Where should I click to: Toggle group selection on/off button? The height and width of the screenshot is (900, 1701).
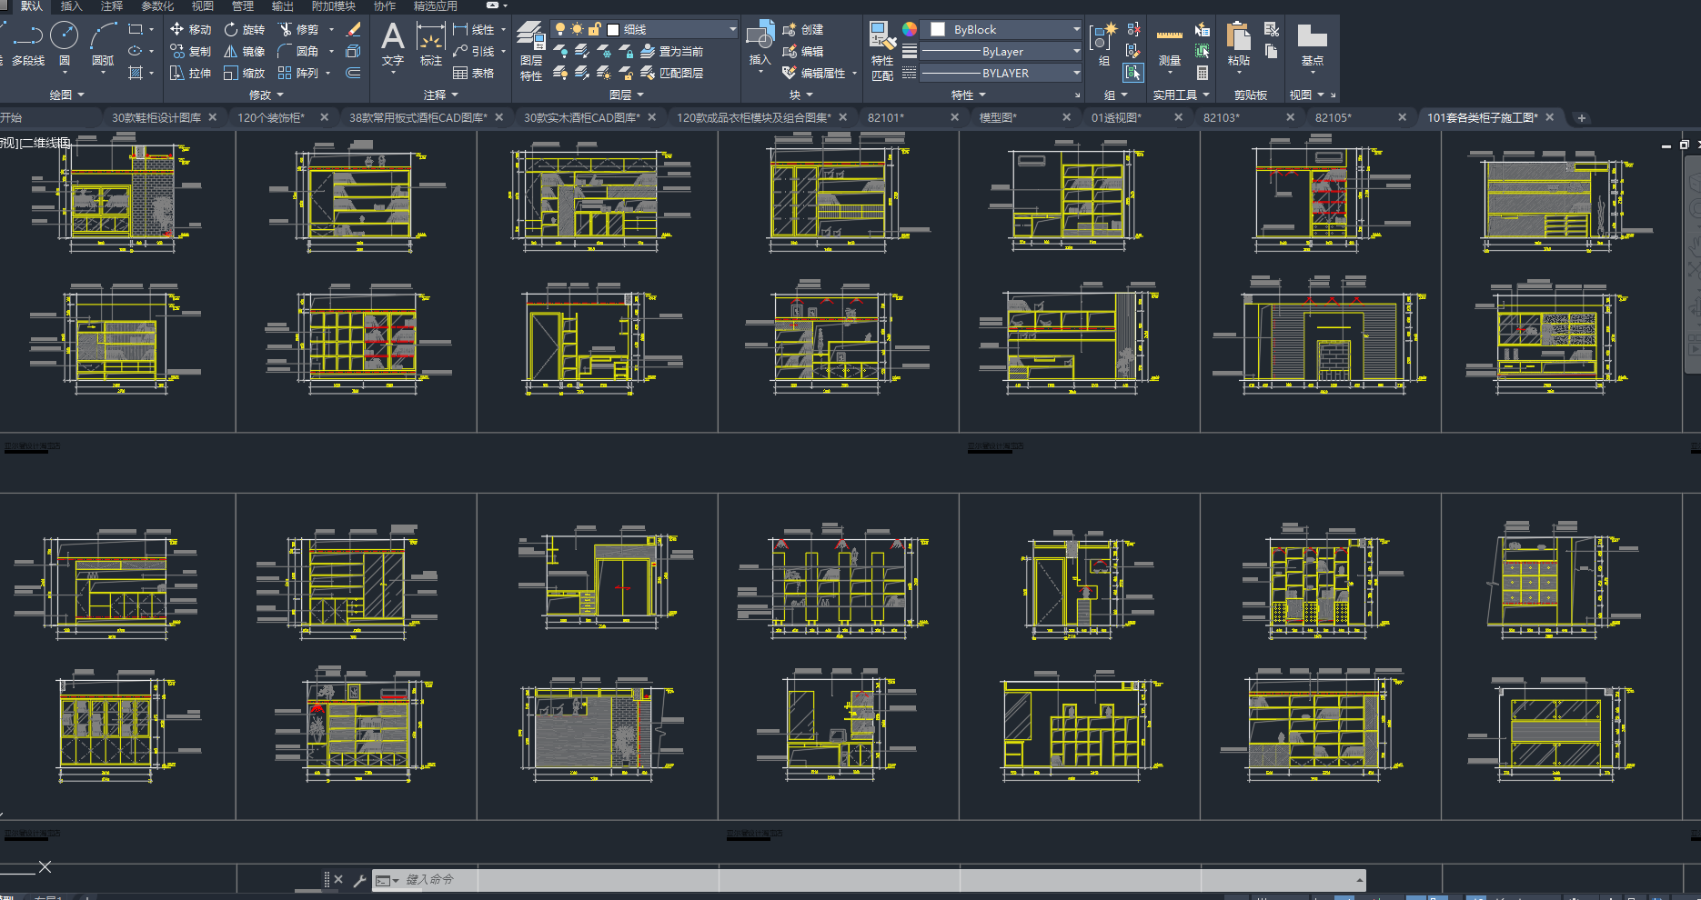tap(1132, 73)
